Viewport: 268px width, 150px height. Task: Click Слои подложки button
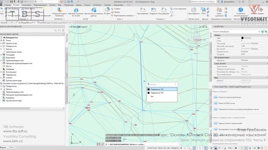pyautogui.click(x=178, y=9)
